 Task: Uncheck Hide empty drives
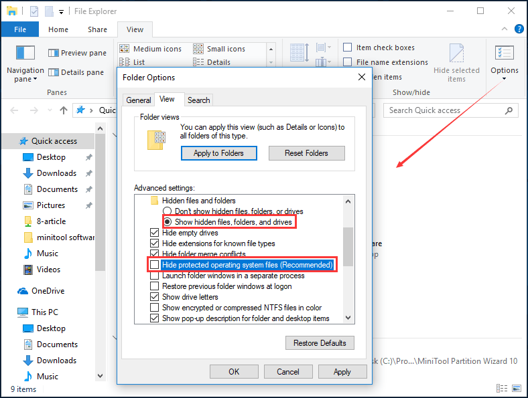pyautogui.click(x=154, y=233)
